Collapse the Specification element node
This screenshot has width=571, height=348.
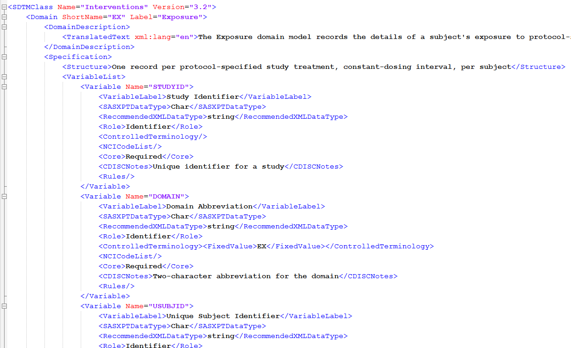(4, 57)
